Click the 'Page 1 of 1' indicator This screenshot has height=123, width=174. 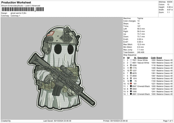coord(168,121)
